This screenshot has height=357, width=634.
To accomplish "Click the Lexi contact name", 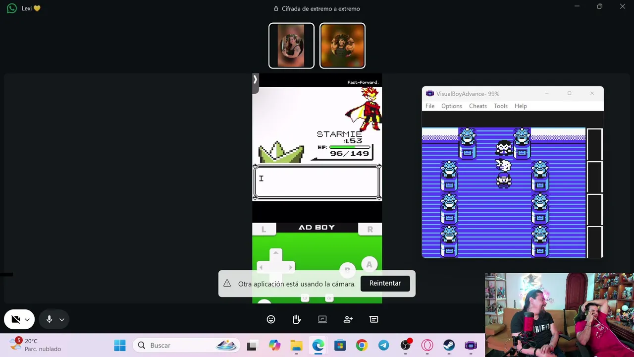I will (x=31, y=8).
